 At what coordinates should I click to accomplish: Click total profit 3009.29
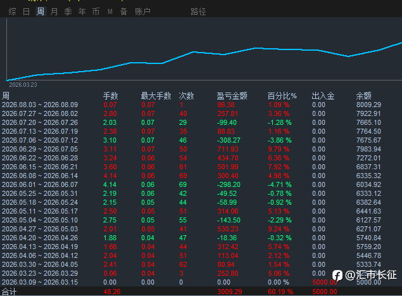(230, 292)
